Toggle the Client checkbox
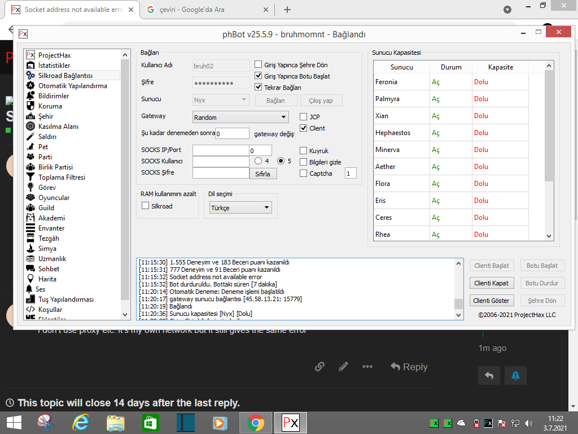 click(304, 128)
